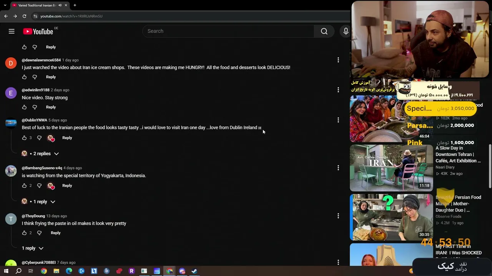
Task: Open the tab search dropdown arrow
Action: [5, 5]
